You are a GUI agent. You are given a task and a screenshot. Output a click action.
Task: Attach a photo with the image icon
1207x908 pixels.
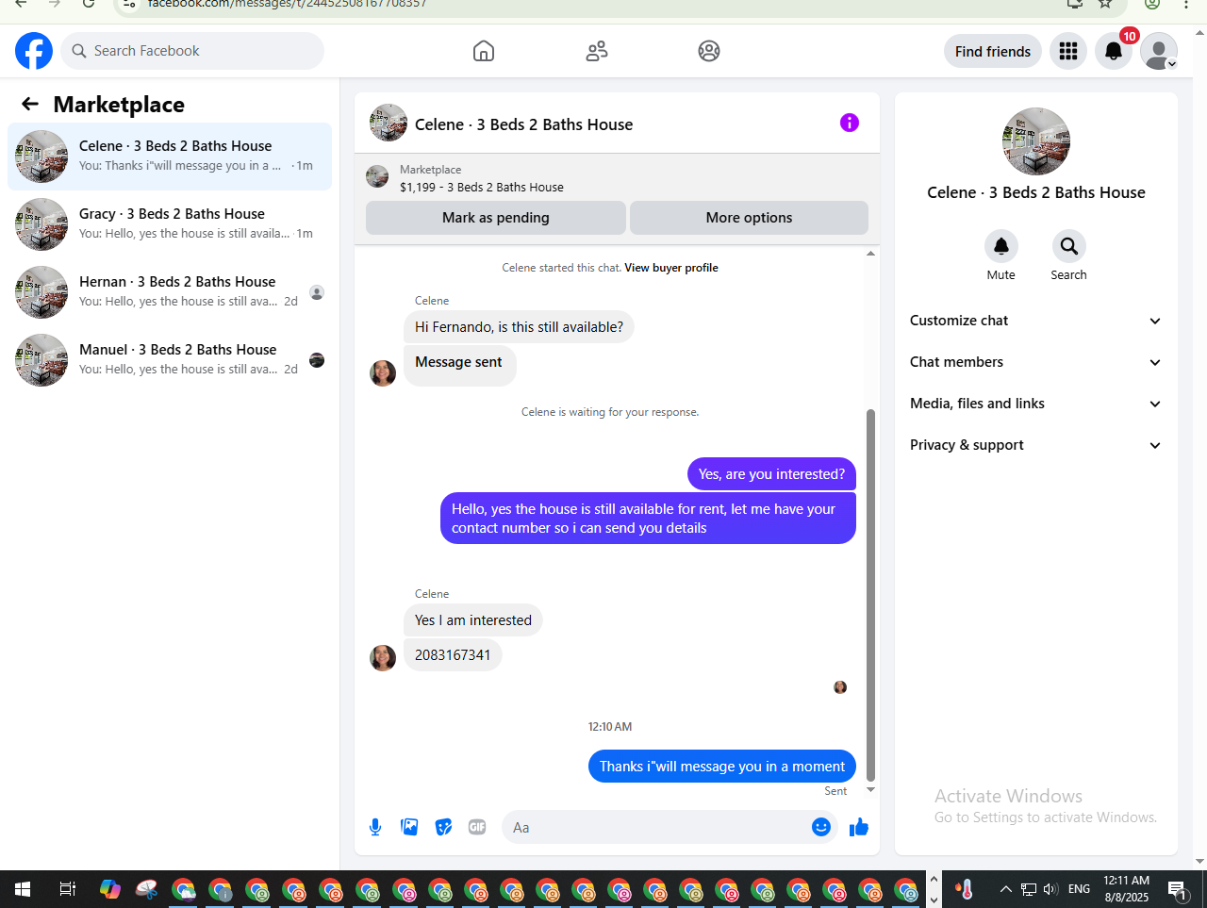(x=409, y=827)
